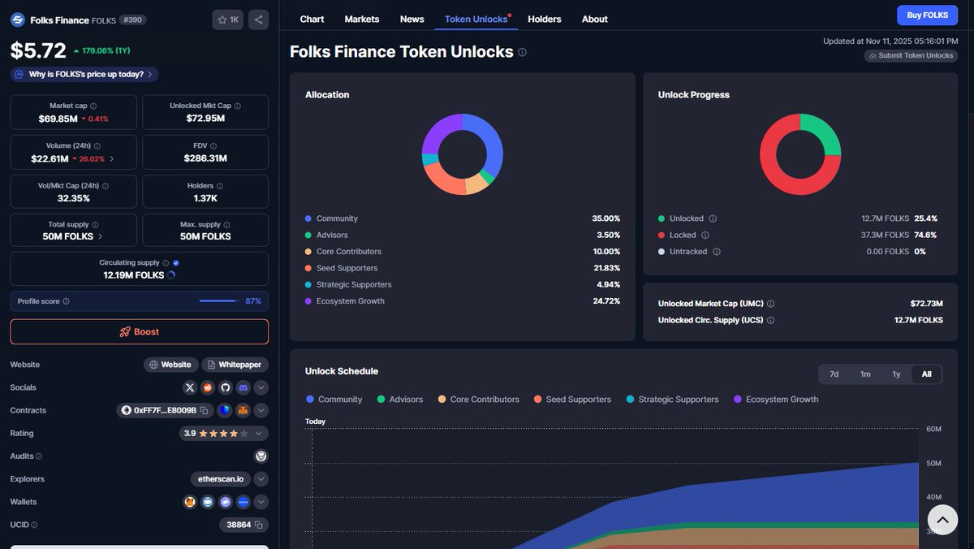The image size is (974, 549).
Task: Click the info icon next to Unlocked Market Cap (UMC)
Action: (x=770, y=304)
